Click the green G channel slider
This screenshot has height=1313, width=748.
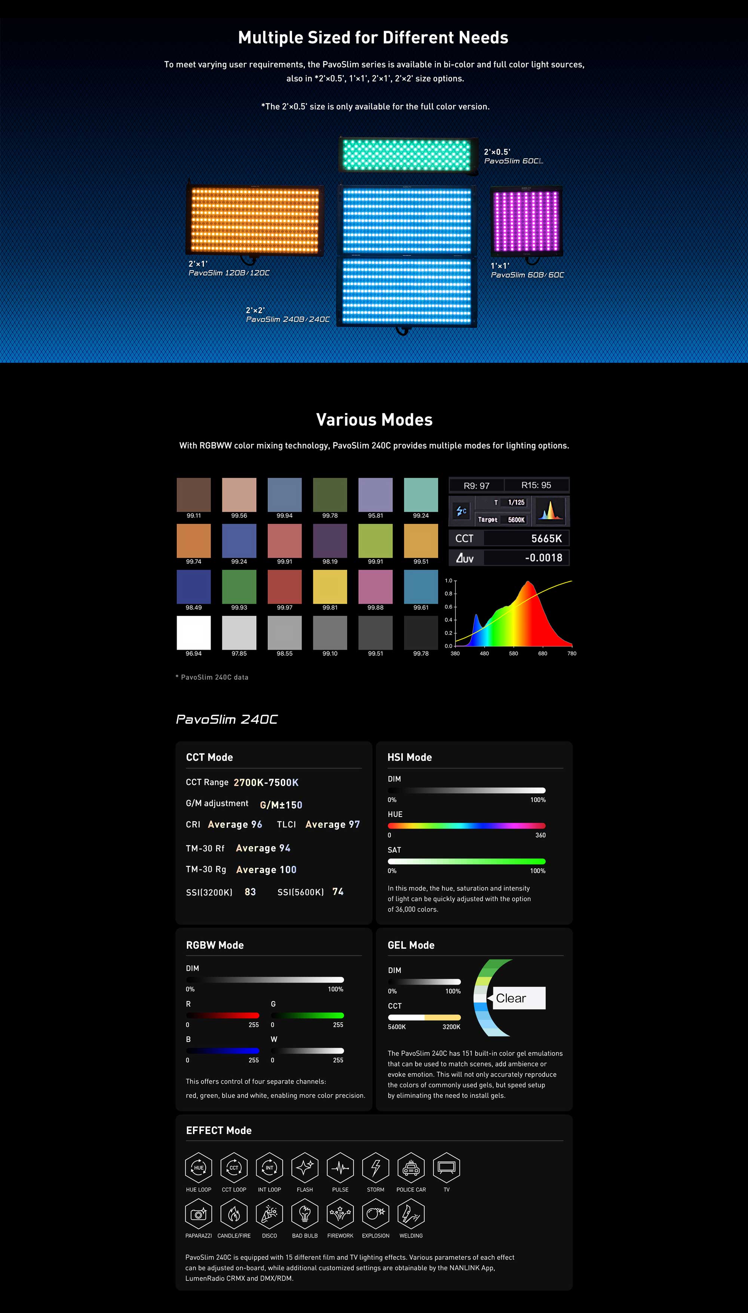pos(307,1015)
